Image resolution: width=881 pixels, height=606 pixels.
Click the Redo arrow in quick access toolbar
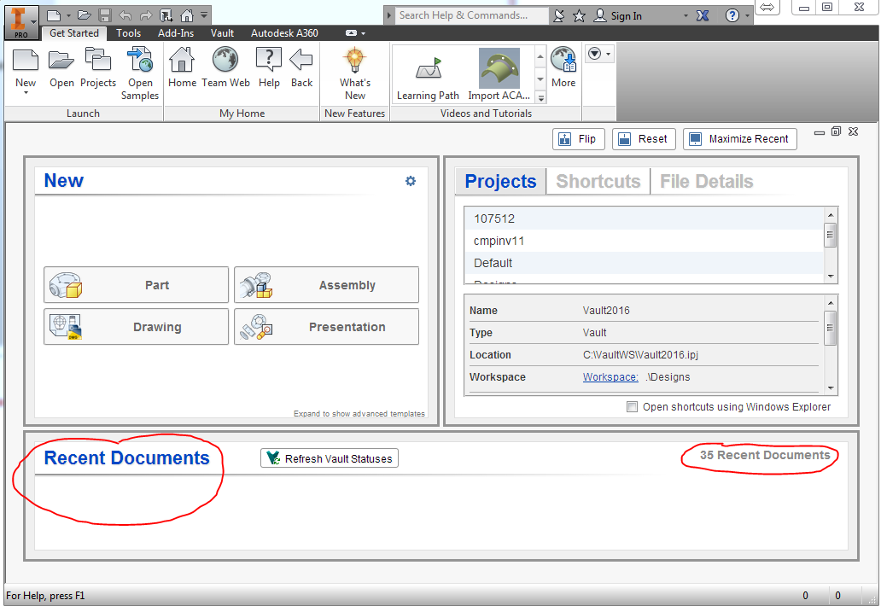click(x=145, y=15)
